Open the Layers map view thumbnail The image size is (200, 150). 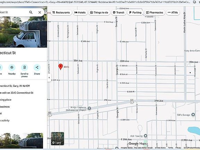coord(57,139)
